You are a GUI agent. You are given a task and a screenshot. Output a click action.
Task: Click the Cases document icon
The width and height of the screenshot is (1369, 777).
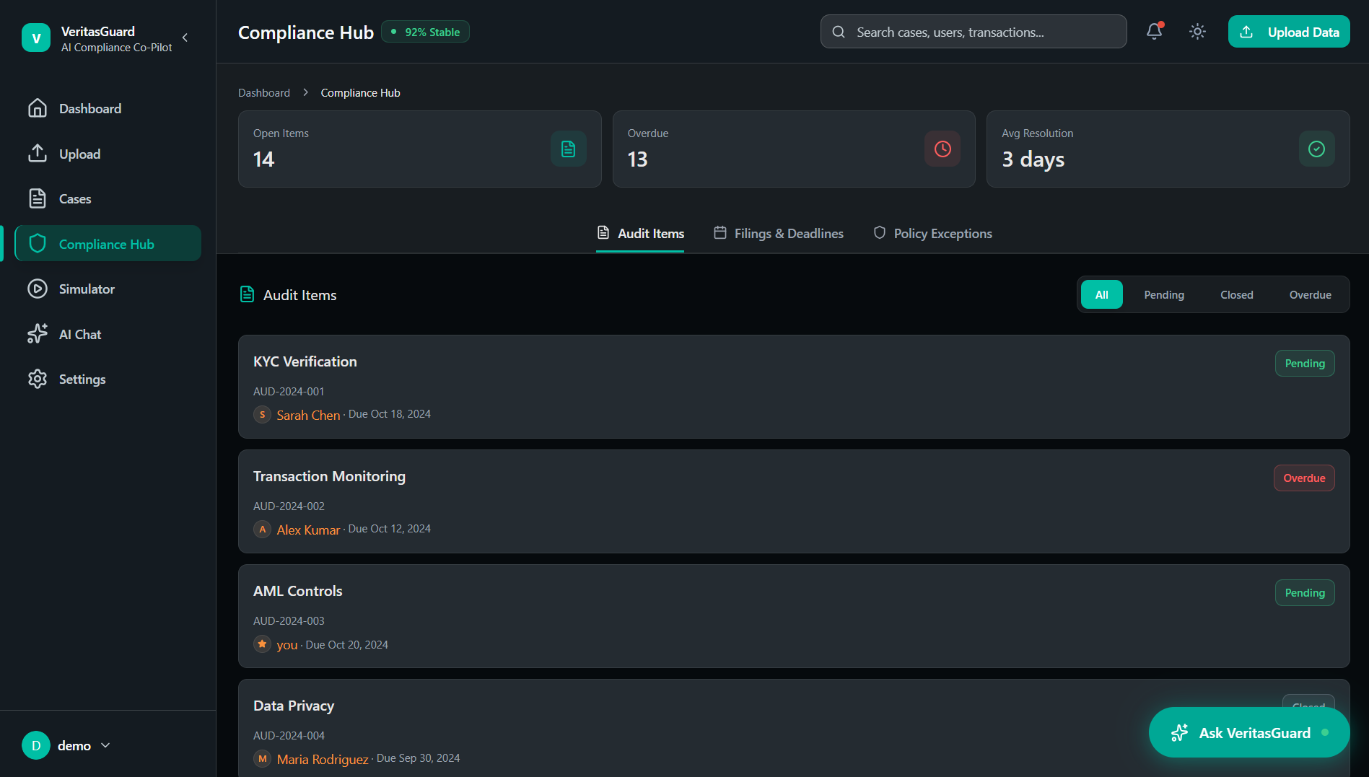(38, 198)
